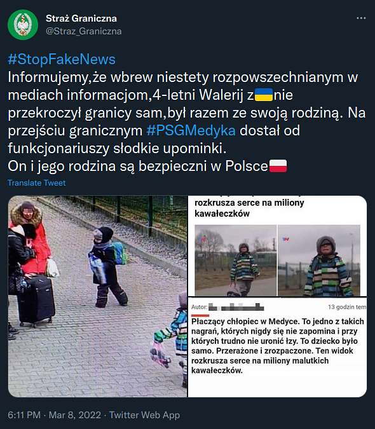This screenshot has height=429, width=375.
Task: Click the Twitter Web App source label
Action: pyautogui.click(x=144, y=415)
